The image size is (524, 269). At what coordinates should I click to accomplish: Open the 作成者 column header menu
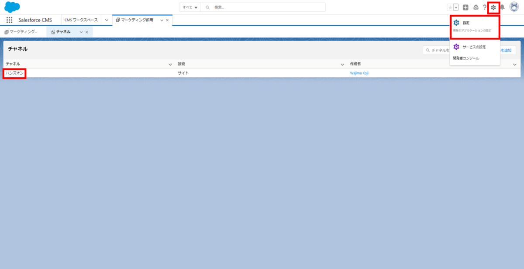point(514,64)
